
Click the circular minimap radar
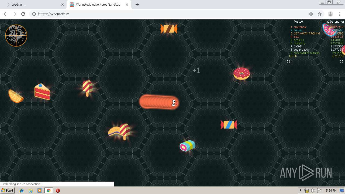pos(16,36)
